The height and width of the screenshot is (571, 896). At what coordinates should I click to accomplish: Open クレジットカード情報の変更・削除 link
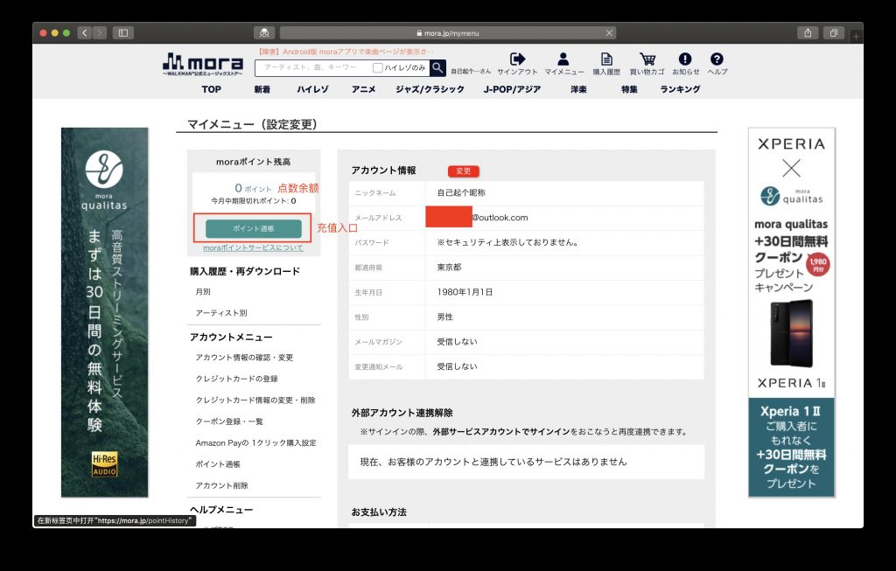click(x=255, y=400)
